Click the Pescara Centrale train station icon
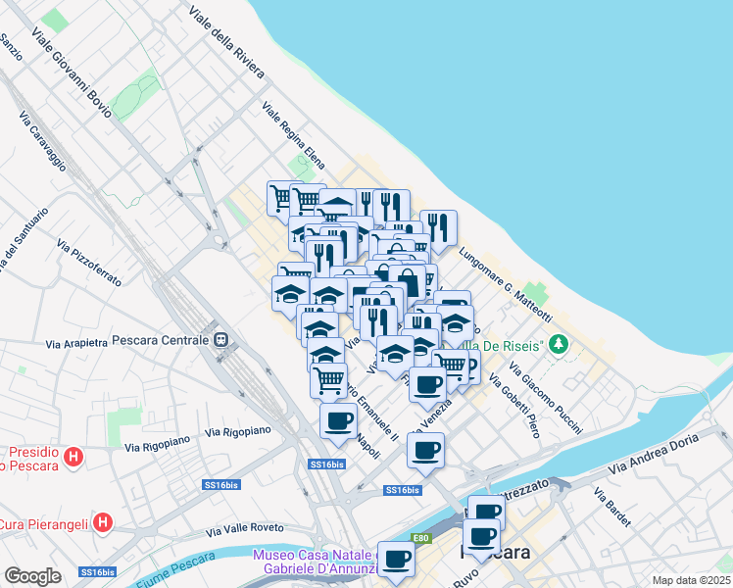The height and width of the screenshot is (588, 733). (220, 340)
